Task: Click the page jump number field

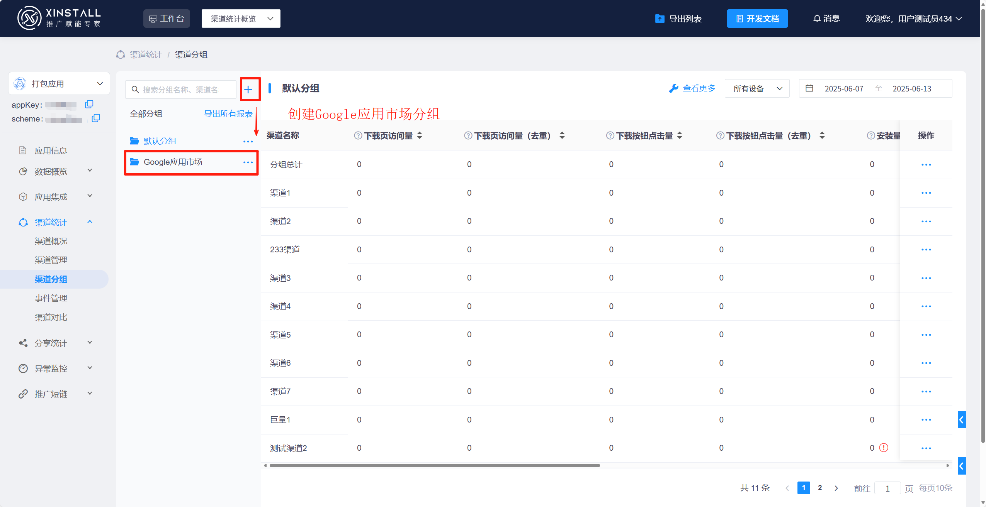Action: coord(887,488)
